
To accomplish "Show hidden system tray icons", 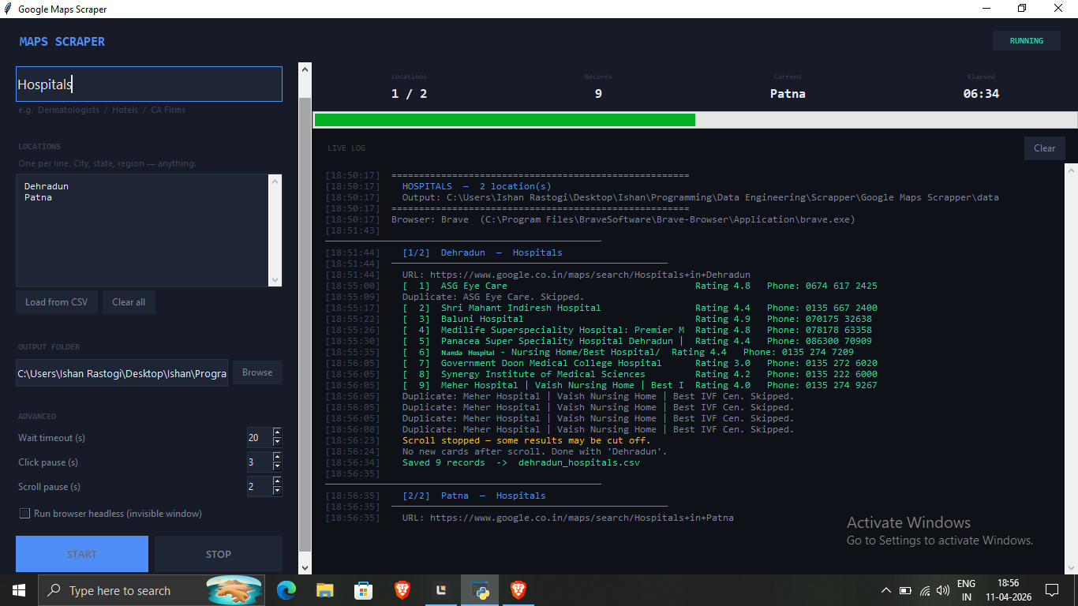I will (x=885, y=590).
